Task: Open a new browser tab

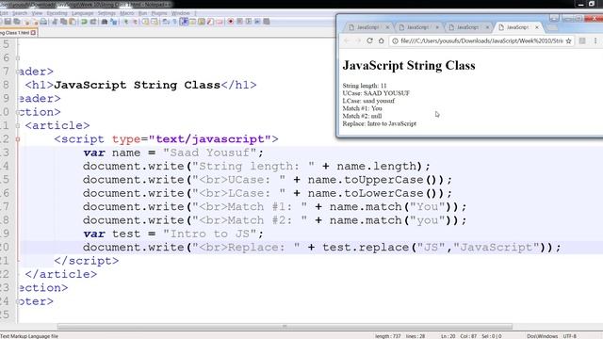Action: (x=552, y=27)
